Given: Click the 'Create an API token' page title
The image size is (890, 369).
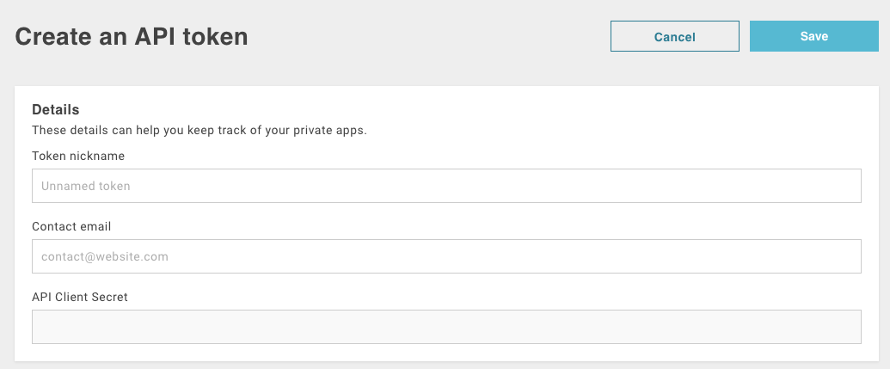Looking at the screenshot, I should [132, 36].
